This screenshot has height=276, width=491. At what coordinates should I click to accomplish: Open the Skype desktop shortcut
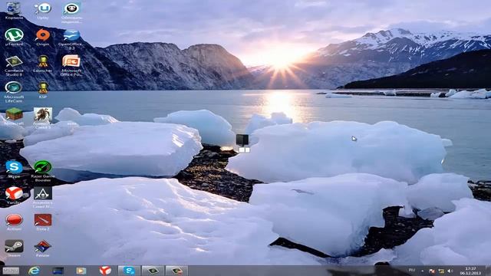click(x=14, y=169)
